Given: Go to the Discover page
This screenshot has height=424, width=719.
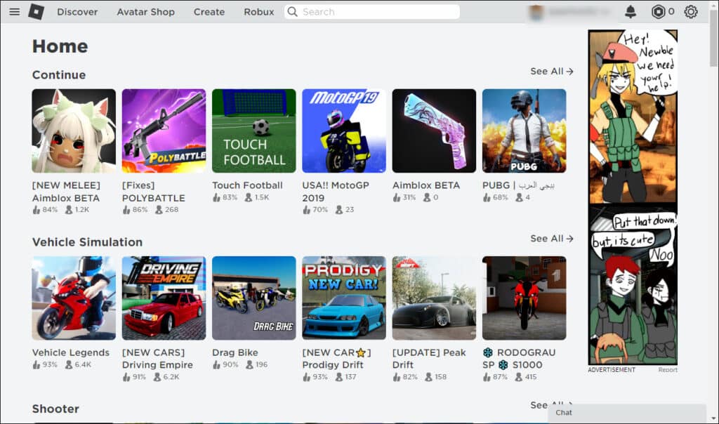Looking at the screenshot, I should (77, 12).
